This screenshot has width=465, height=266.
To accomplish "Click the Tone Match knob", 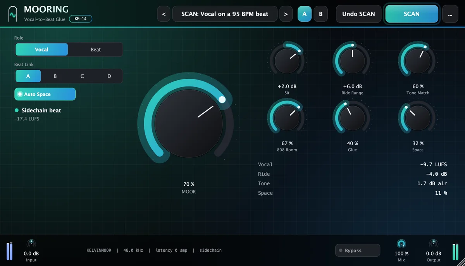I will click(418, 60).
